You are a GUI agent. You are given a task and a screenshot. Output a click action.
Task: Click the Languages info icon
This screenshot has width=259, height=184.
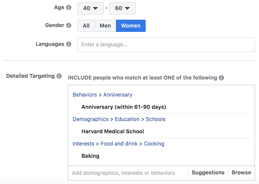[69, 44]
